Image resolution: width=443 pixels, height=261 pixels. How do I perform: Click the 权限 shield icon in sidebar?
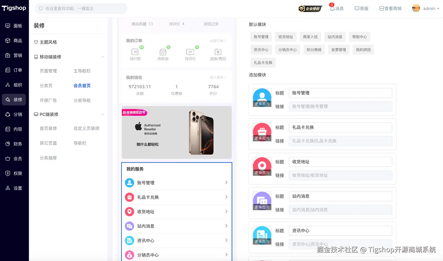point(8,173)
